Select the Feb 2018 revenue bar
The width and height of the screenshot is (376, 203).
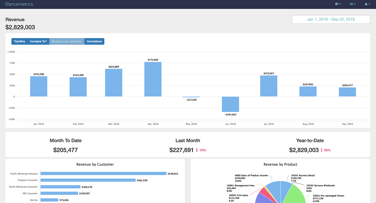point(78,87)
